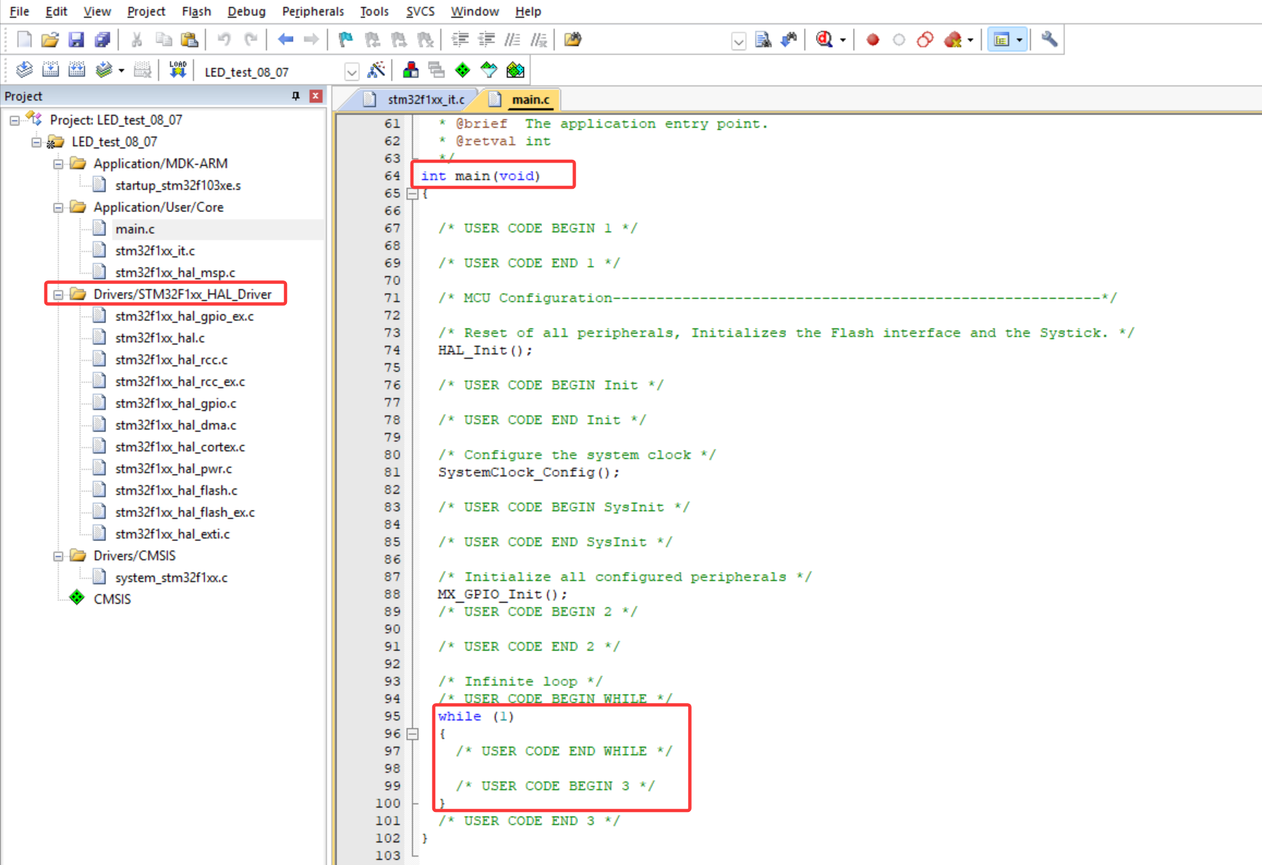Build the target with the Build icon
The image size is (1262, 865).
(x=50, y=70)
